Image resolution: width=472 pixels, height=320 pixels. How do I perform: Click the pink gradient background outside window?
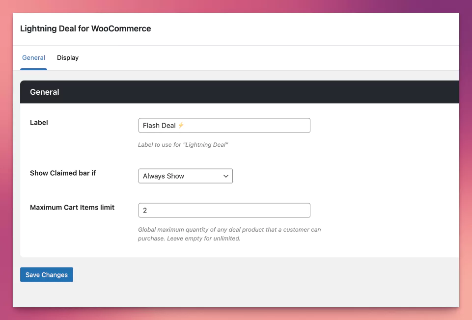pos(6,147)
